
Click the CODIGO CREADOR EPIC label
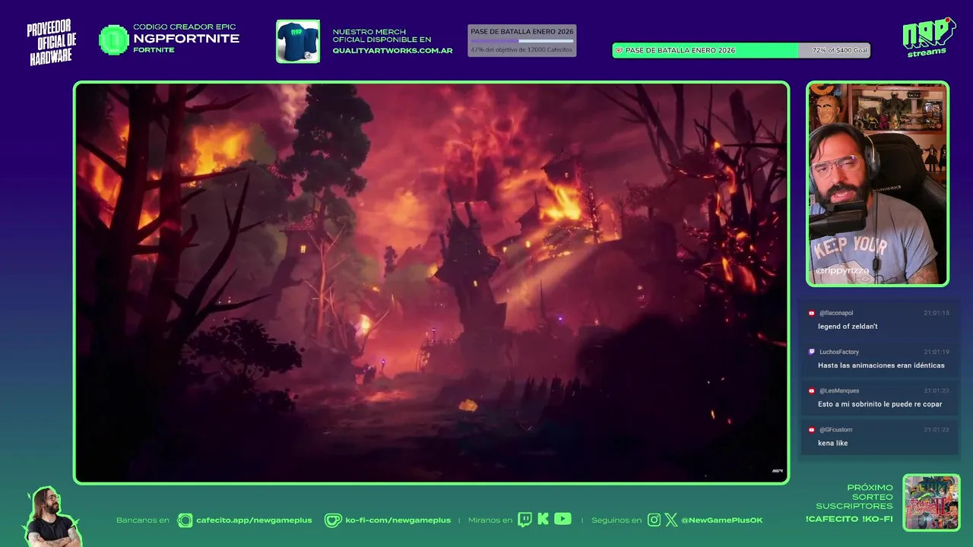pyautogui.click(x=185, y=27)
